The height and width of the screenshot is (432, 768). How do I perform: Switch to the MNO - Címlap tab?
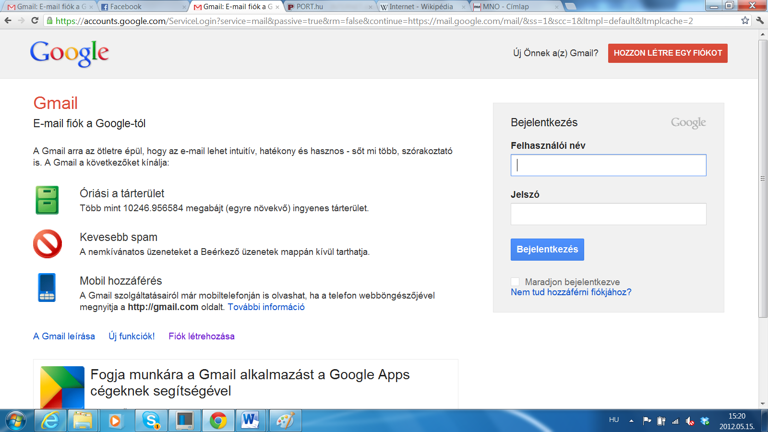point(516,7)
